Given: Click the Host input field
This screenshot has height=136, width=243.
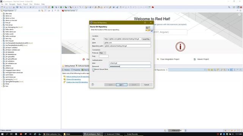Looking at the screenshot, I should pyautogui.click(x=127, y=43).
